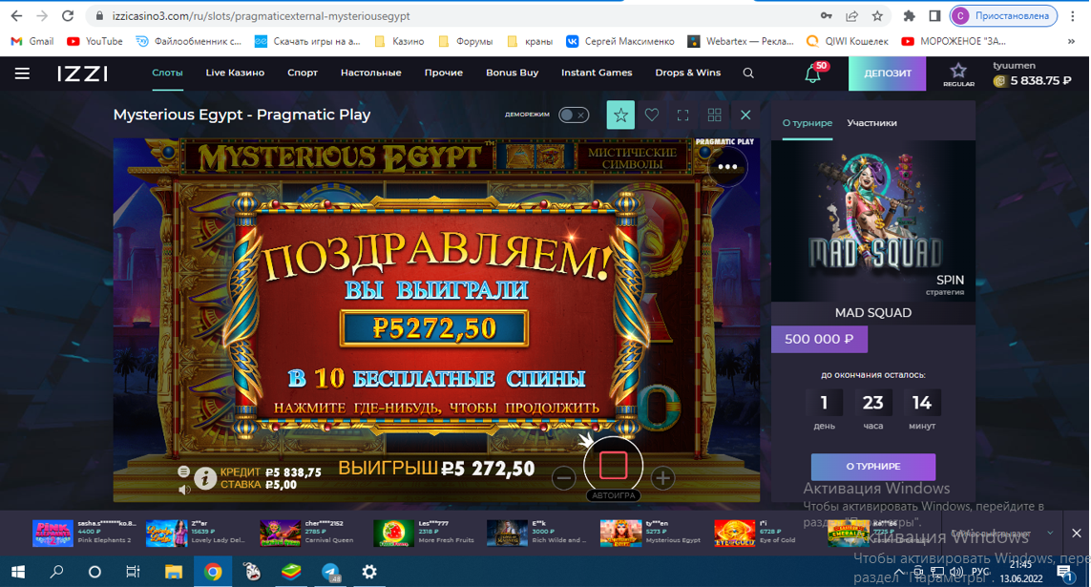
Task: Switch to the Участники tab
Action: [x=871, y=123]
